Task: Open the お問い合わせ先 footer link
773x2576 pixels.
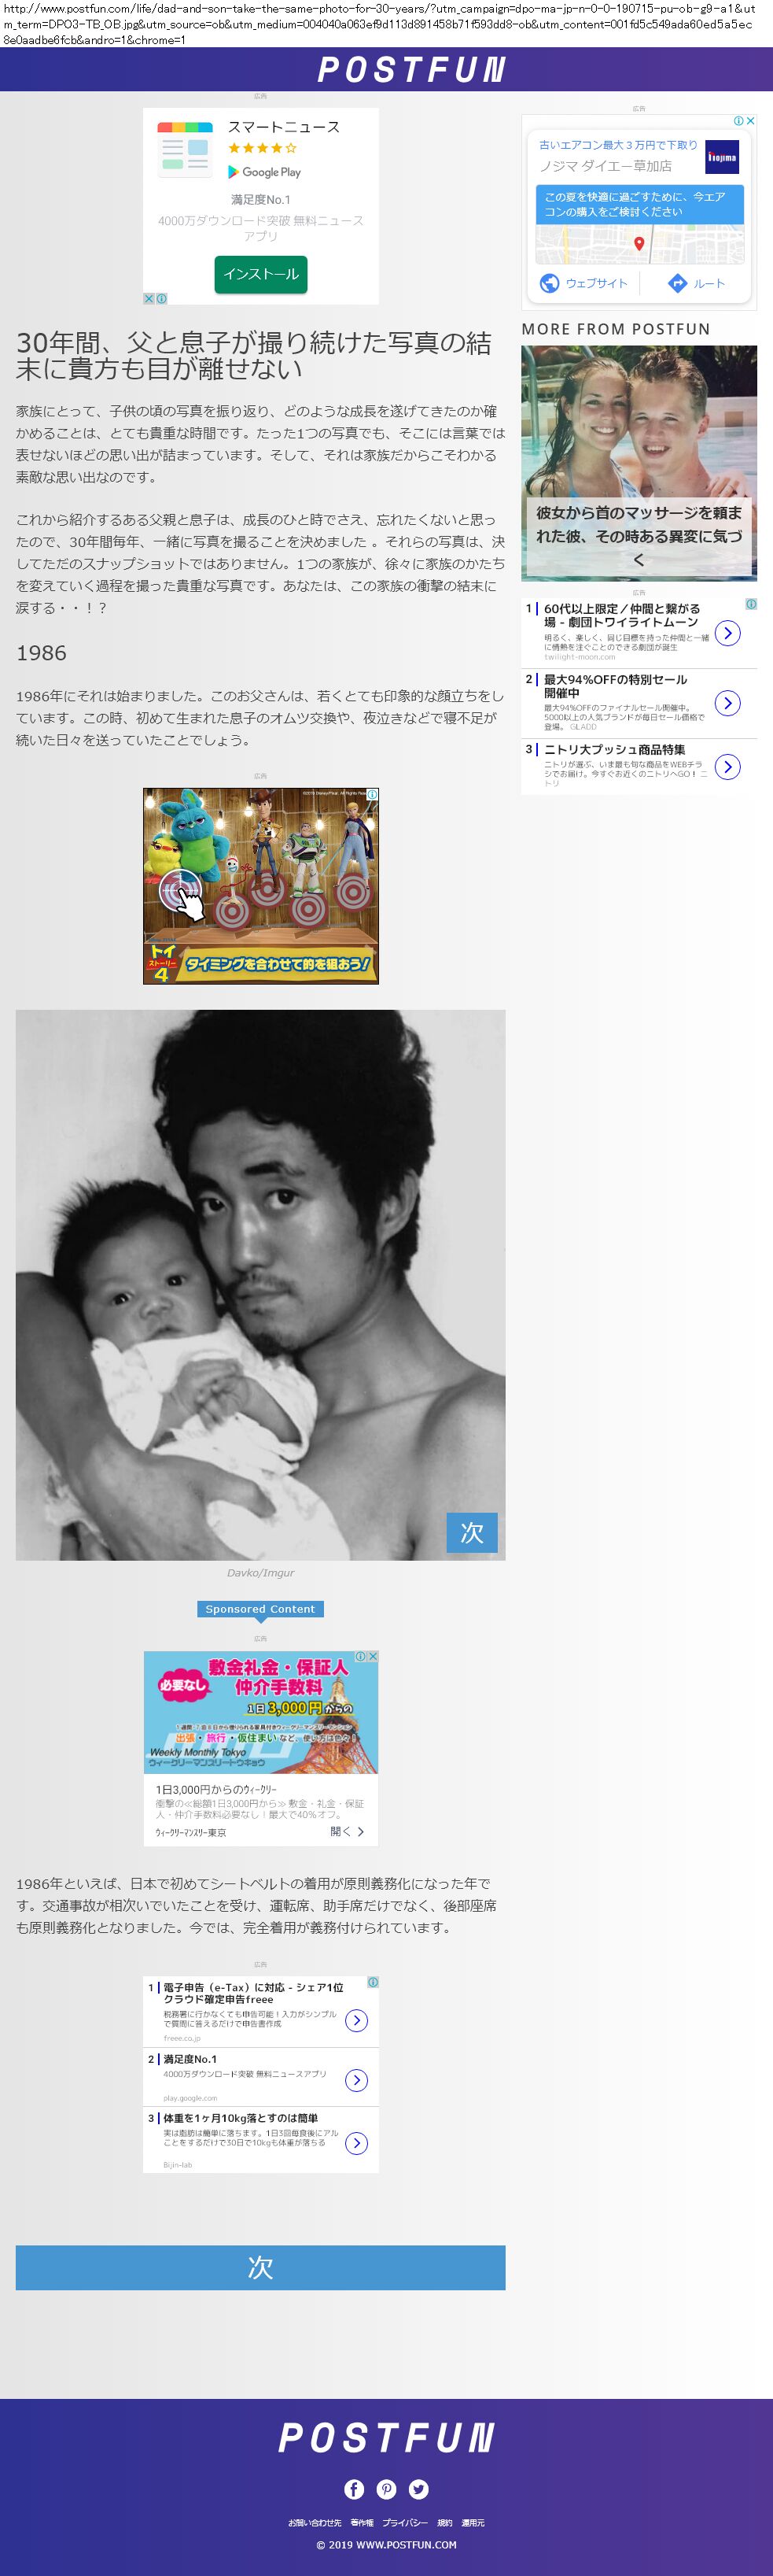Action: tap(315, 2523)
